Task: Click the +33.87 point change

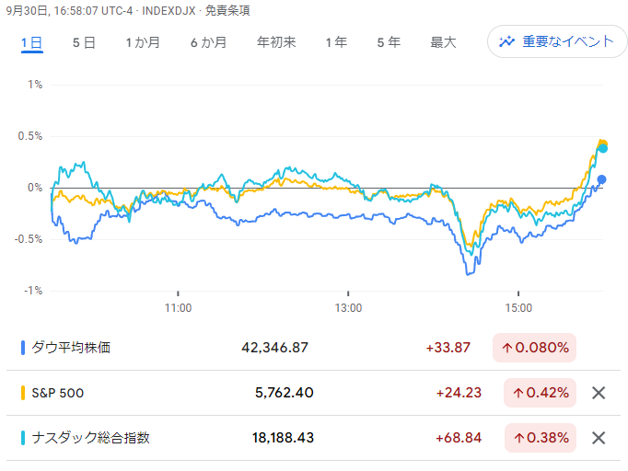Action: pyautogui.click(x=448, y=348)
